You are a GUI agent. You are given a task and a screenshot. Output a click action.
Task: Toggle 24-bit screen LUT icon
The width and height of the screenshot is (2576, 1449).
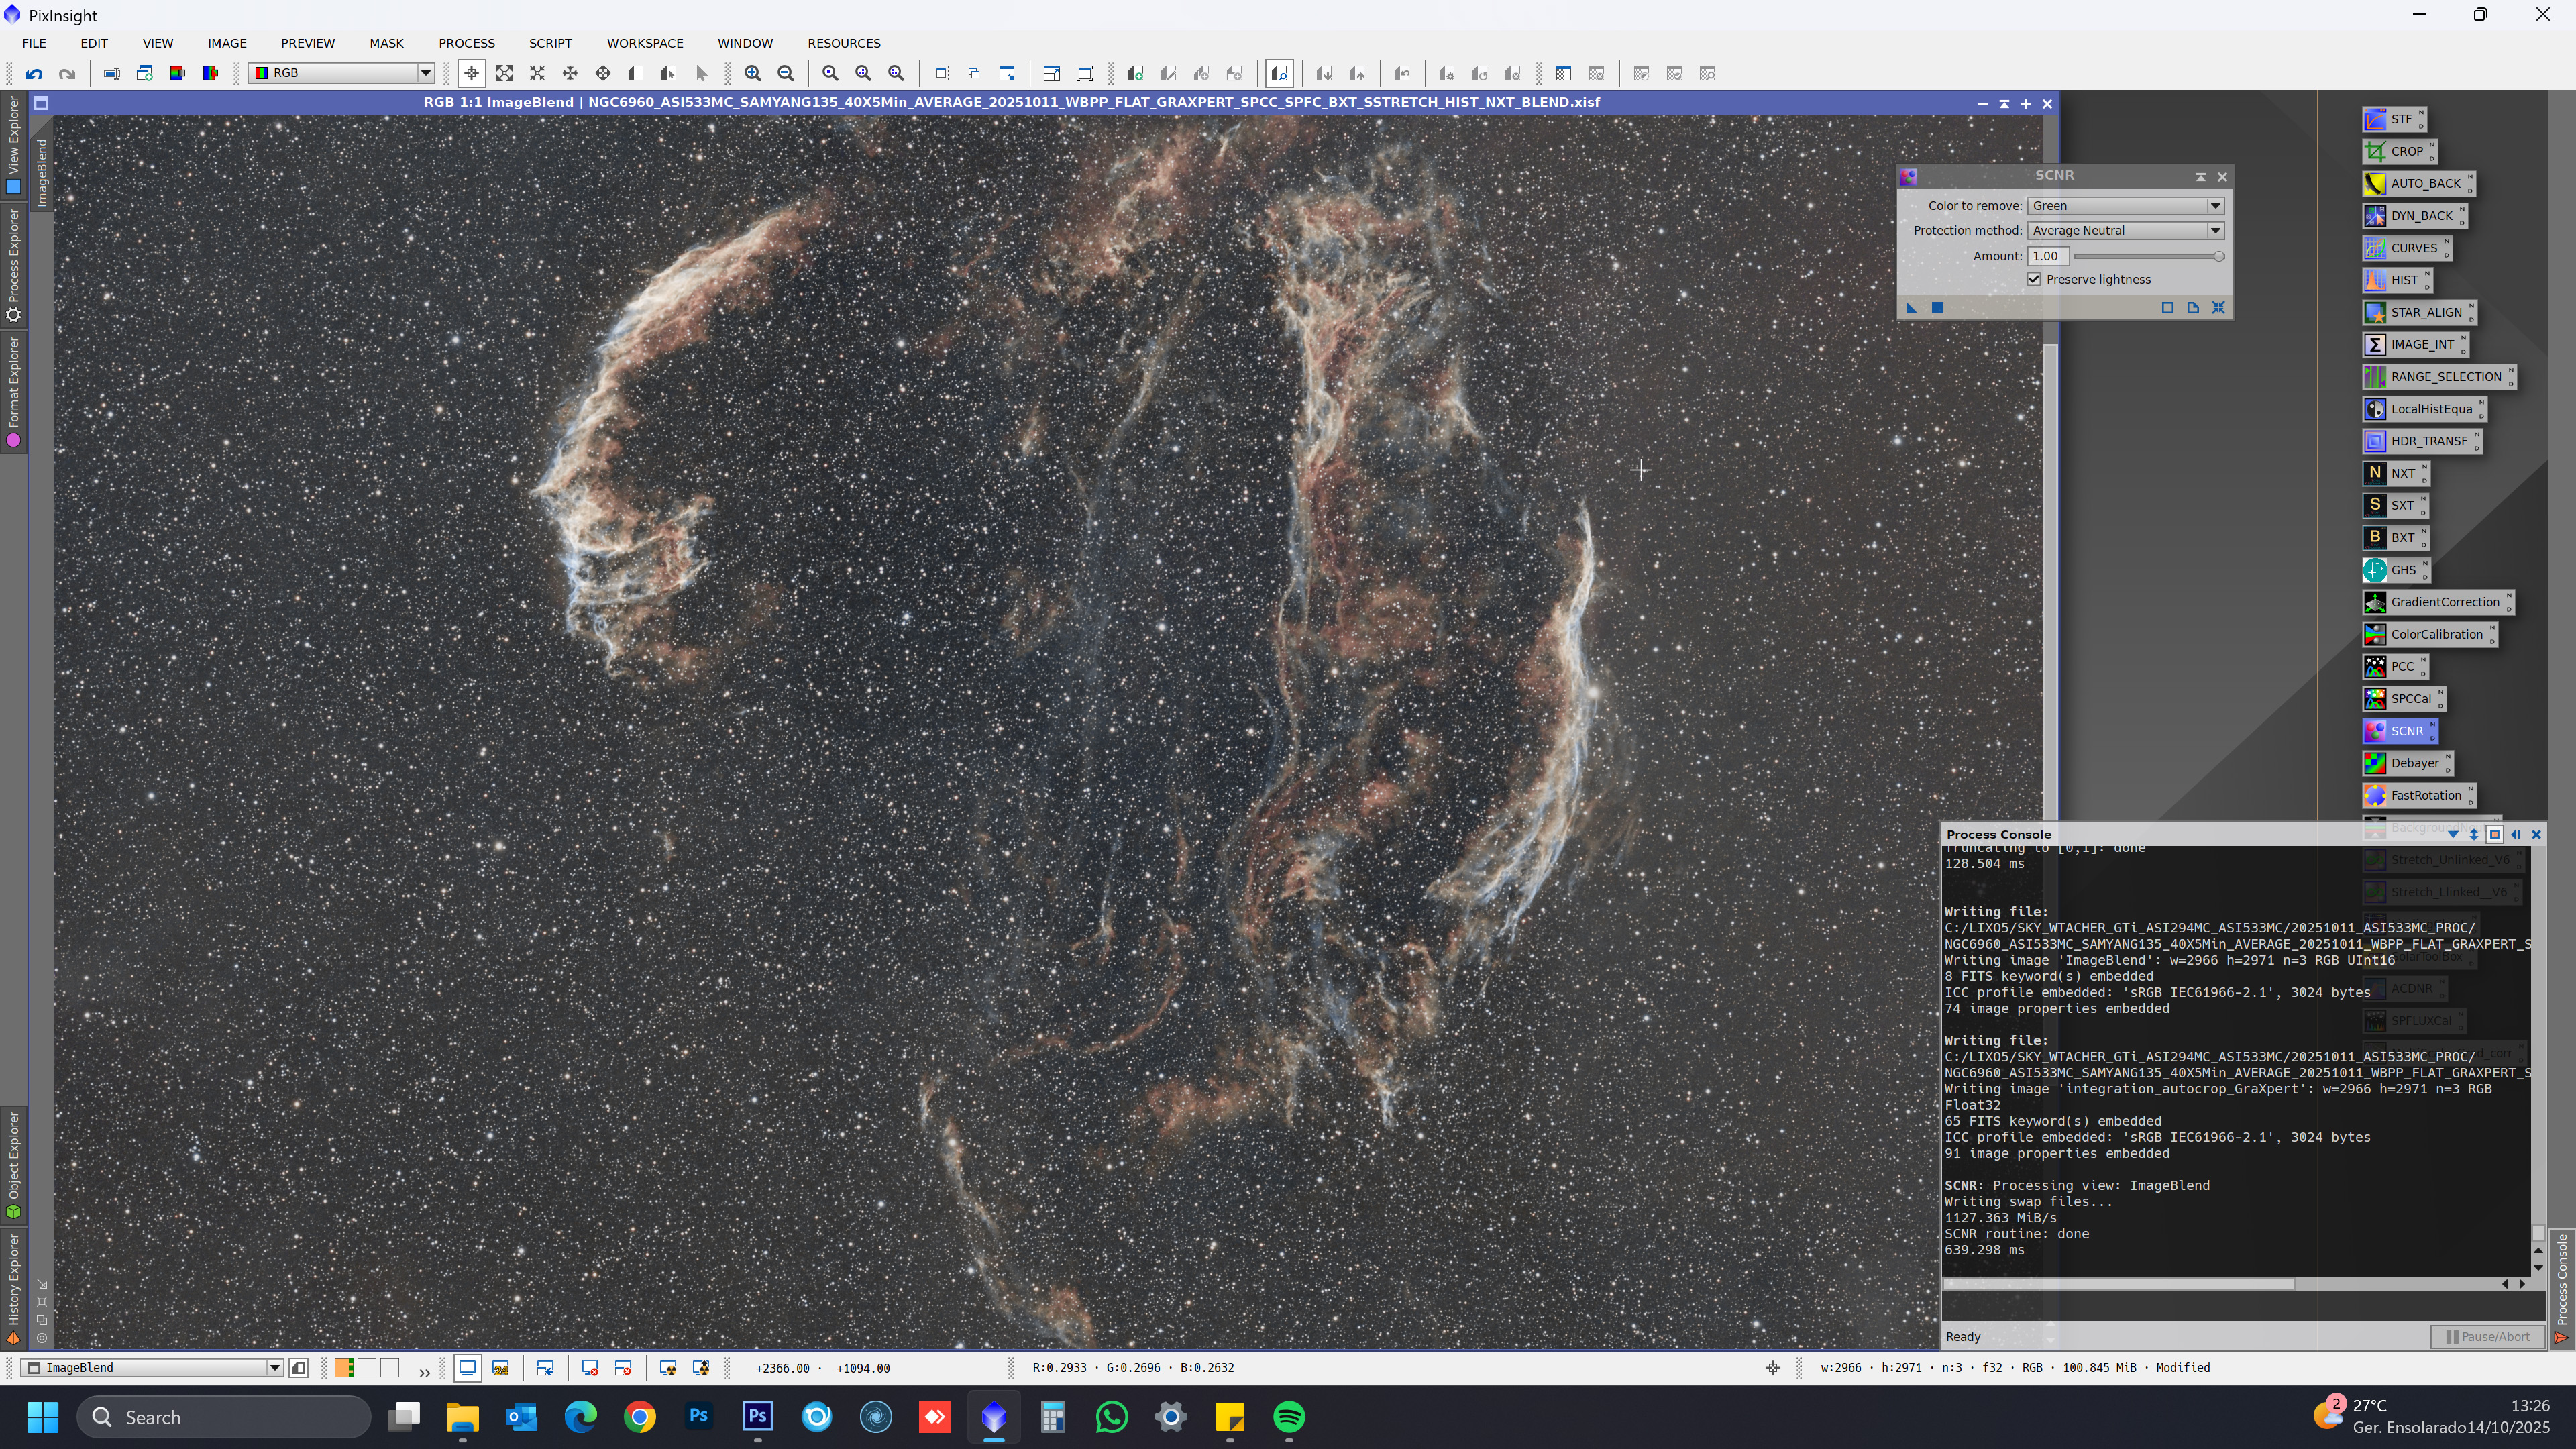(501, 1368)
